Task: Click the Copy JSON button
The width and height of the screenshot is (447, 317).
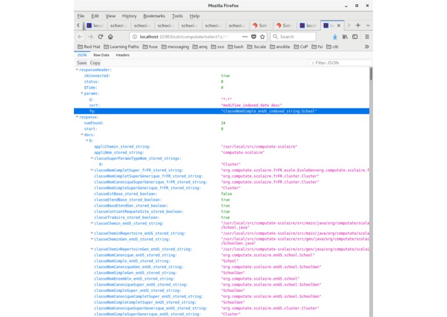Action: (95, 63)
